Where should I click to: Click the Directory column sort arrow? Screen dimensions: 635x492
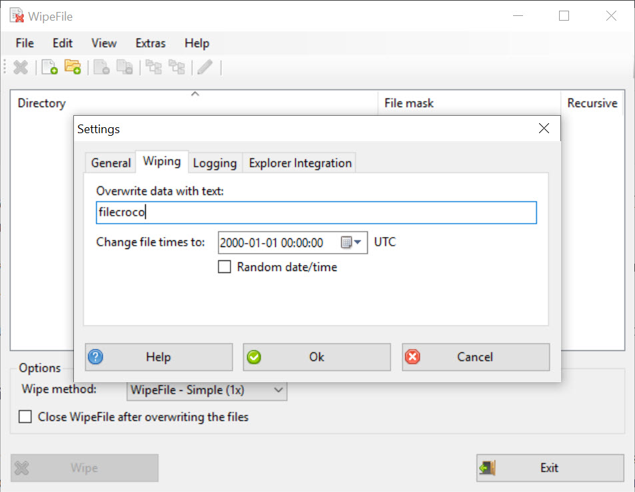[x=195, y=94]
